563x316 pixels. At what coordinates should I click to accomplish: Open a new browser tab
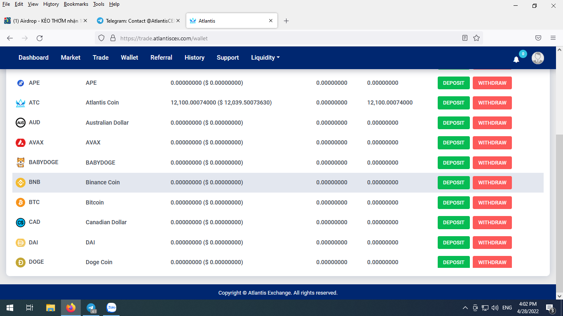(x=286, y=21)
